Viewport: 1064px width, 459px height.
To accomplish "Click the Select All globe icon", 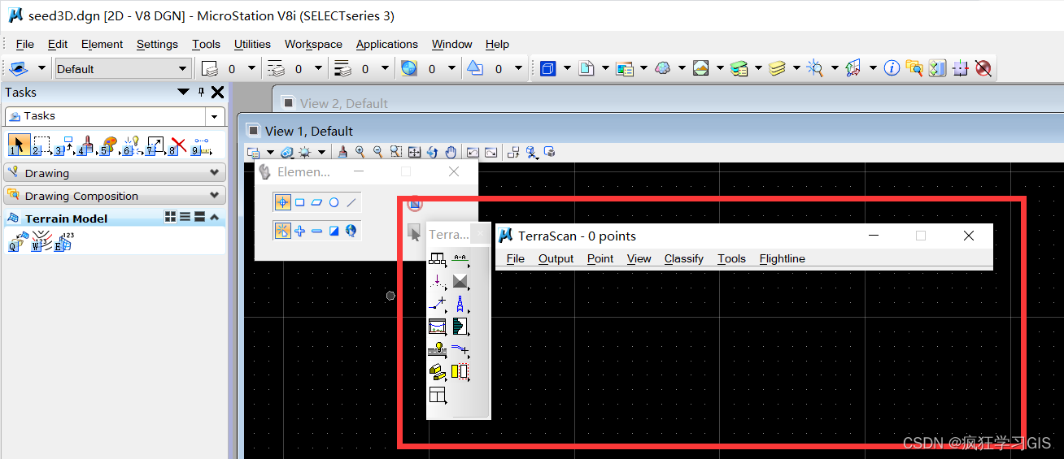I will pyautogui.click(x=351, y=231).
